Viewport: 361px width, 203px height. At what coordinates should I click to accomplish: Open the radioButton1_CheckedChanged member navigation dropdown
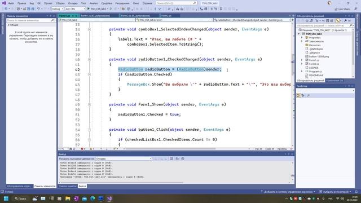252,20
